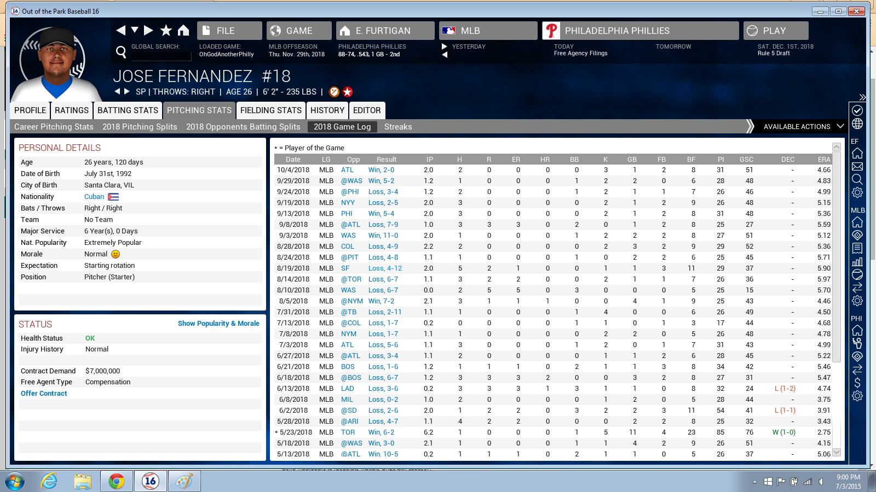The width and height of the screenshot is (876, 492).
Task: Go to the home screen icon
Action: (x=183, y=31)
